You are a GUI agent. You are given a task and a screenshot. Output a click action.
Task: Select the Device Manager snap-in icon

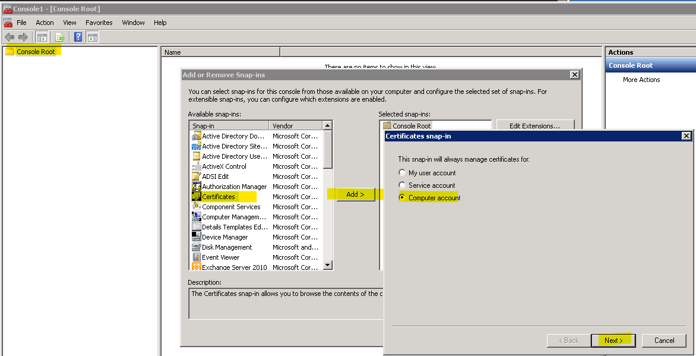tap(196, 237)
